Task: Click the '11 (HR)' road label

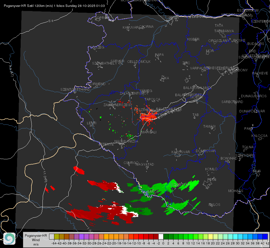Action: [45, 177]
